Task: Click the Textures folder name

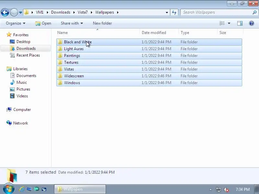Action: click(x=71, y=62)
